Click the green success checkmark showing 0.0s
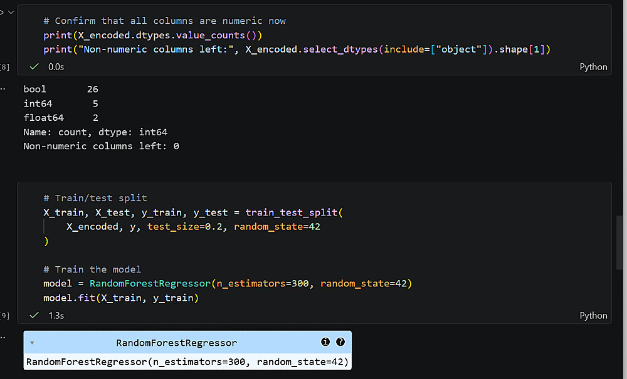 [x=34, y=66]
